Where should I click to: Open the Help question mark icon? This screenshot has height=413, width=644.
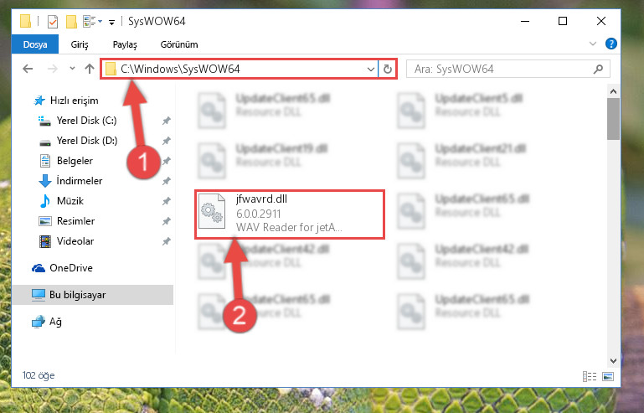point(611,44)
